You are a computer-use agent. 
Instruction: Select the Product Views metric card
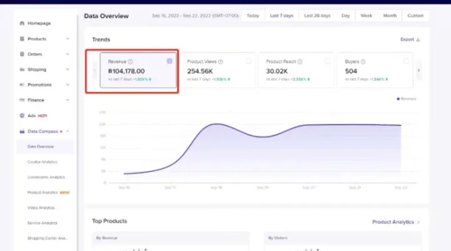pos(217,70)
